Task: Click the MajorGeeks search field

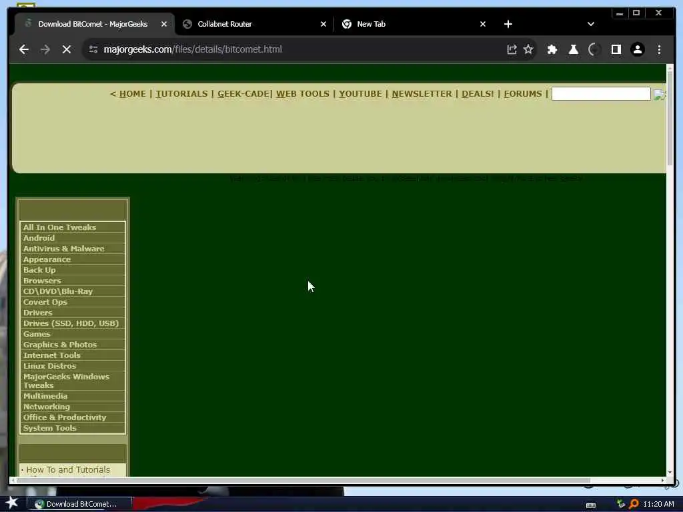Action: [601, 94]
